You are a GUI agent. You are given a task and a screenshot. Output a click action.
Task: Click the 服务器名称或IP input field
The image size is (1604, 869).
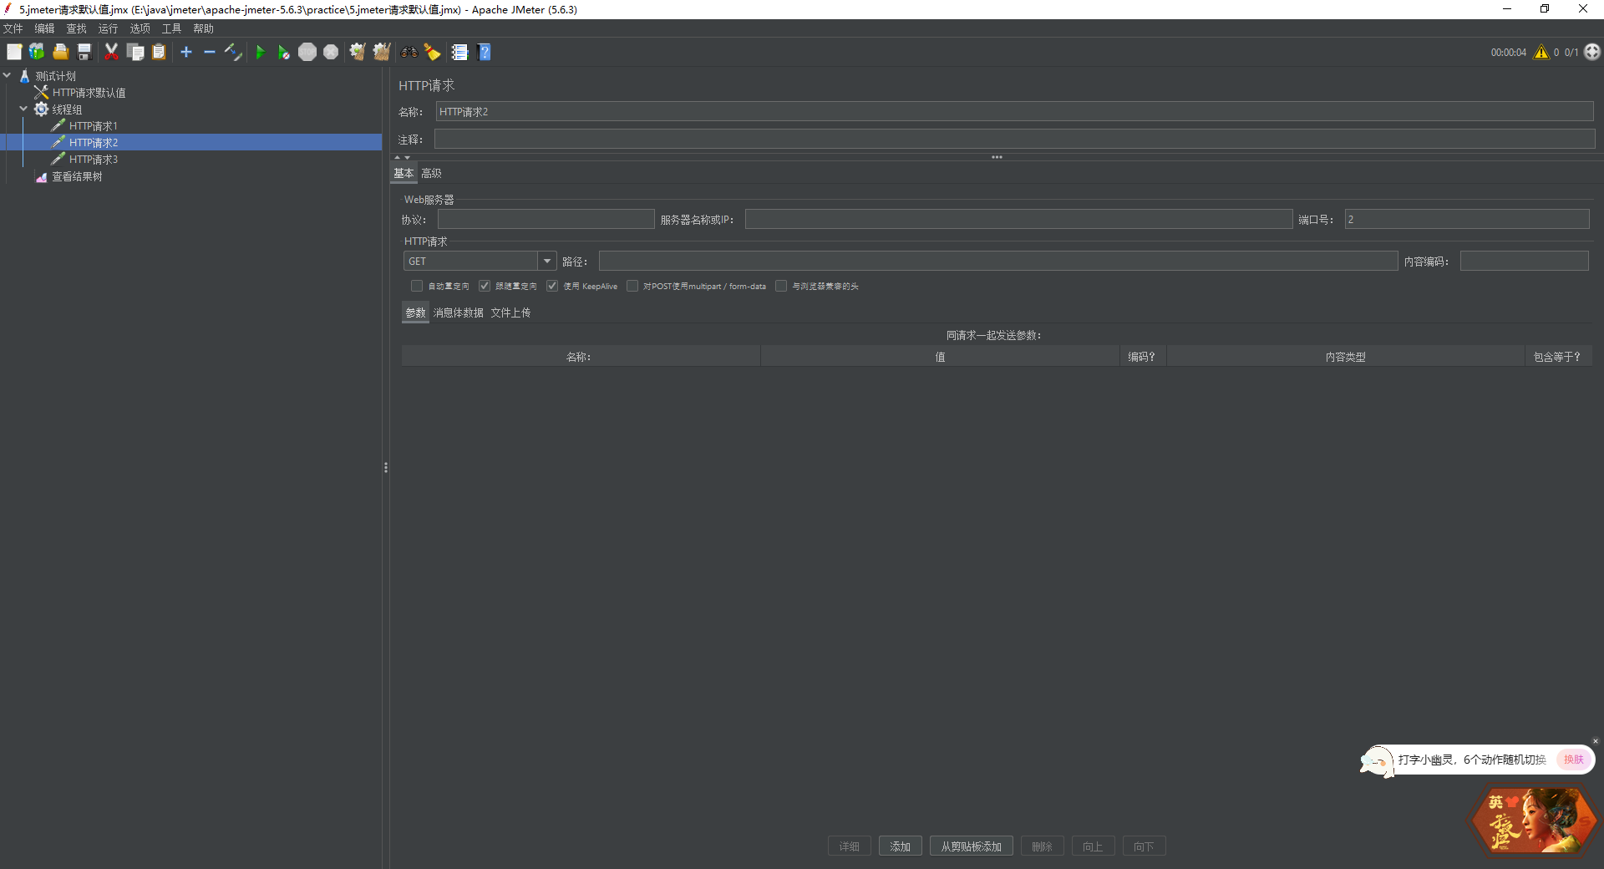(x=1018, y=219)
